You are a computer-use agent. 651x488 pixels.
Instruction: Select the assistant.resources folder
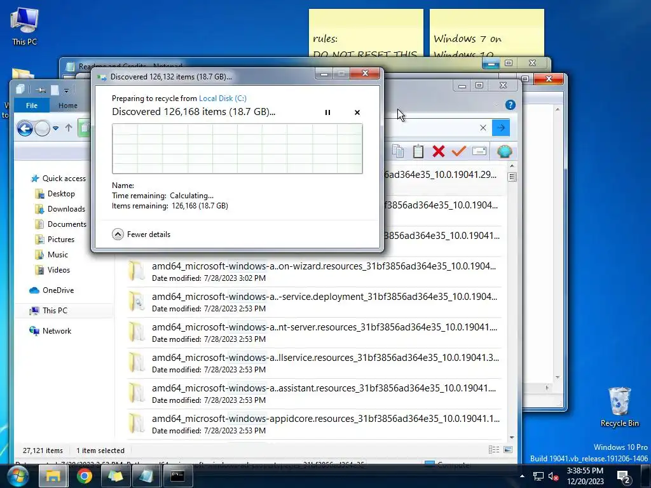point(314,394)
